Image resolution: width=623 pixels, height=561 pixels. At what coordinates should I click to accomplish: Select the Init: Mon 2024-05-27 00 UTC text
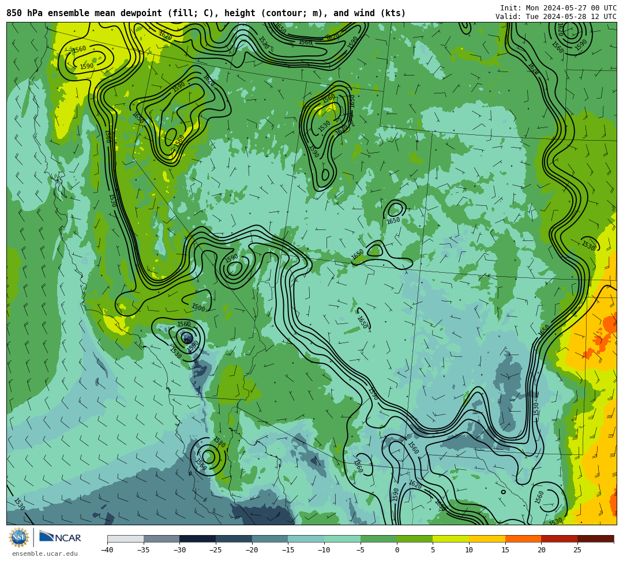click(x=558, y=8)
